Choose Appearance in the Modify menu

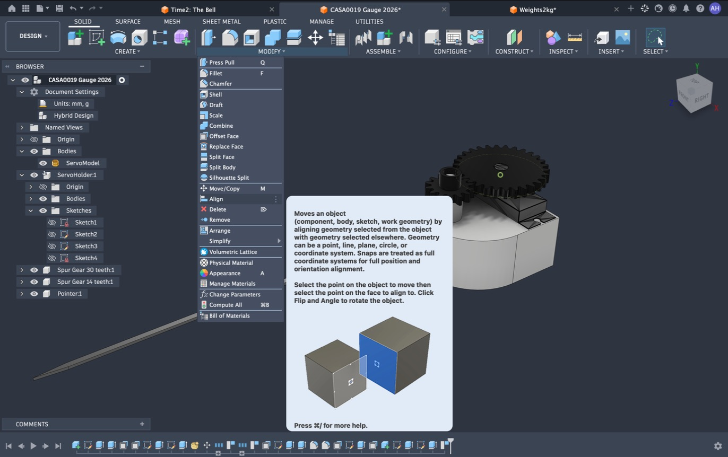tap(241, 274)
